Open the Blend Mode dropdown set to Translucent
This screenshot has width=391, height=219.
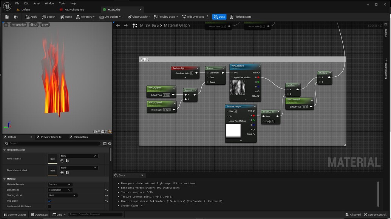60,190
